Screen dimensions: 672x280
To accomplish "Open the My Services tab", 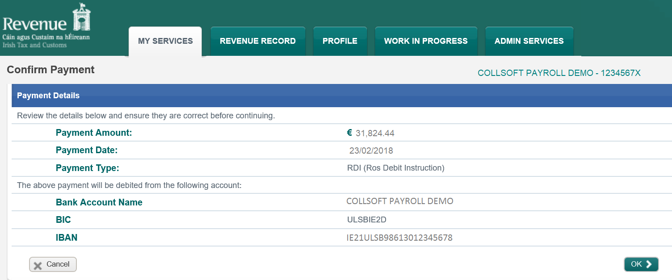I will click(x=165, y=41).
